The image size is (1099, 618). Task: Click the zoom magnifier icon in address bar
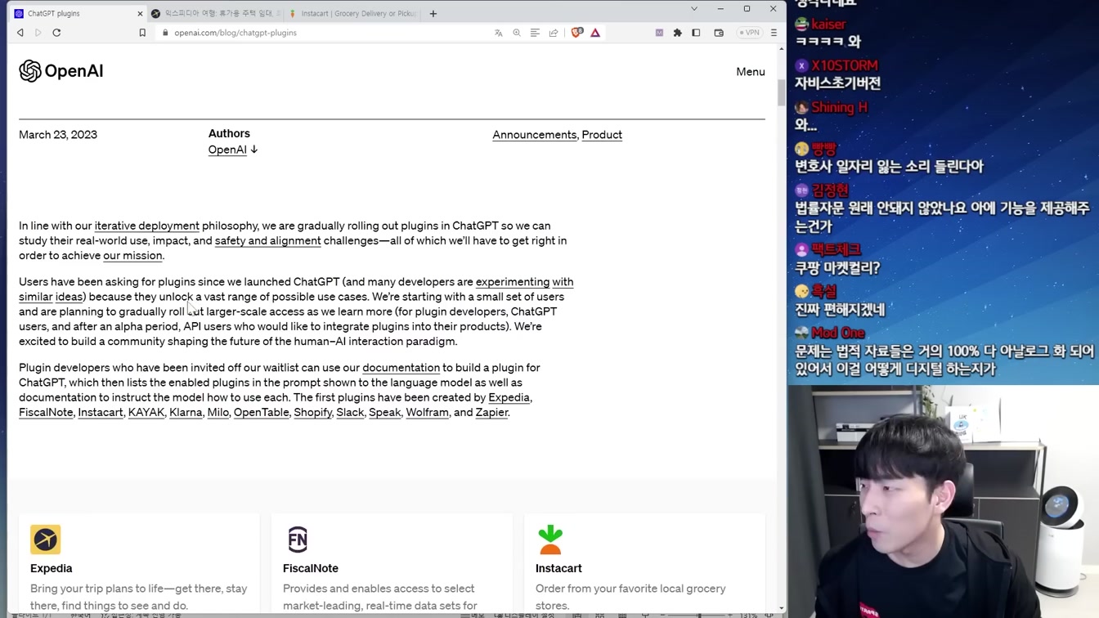[517, 33]
